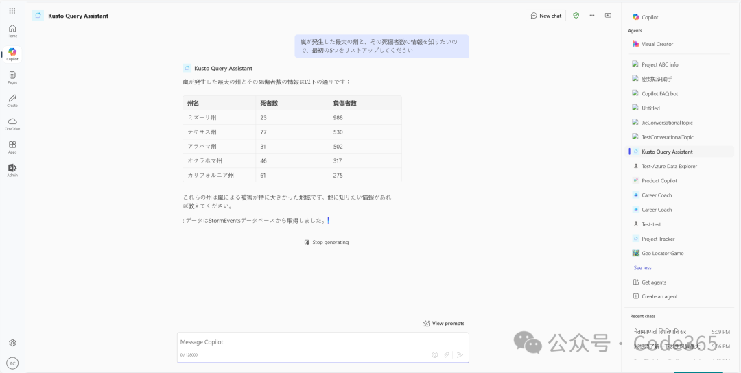Click the 988 injuries cell
The width and height of the screenshot is (741, 373).
point(365,117)
